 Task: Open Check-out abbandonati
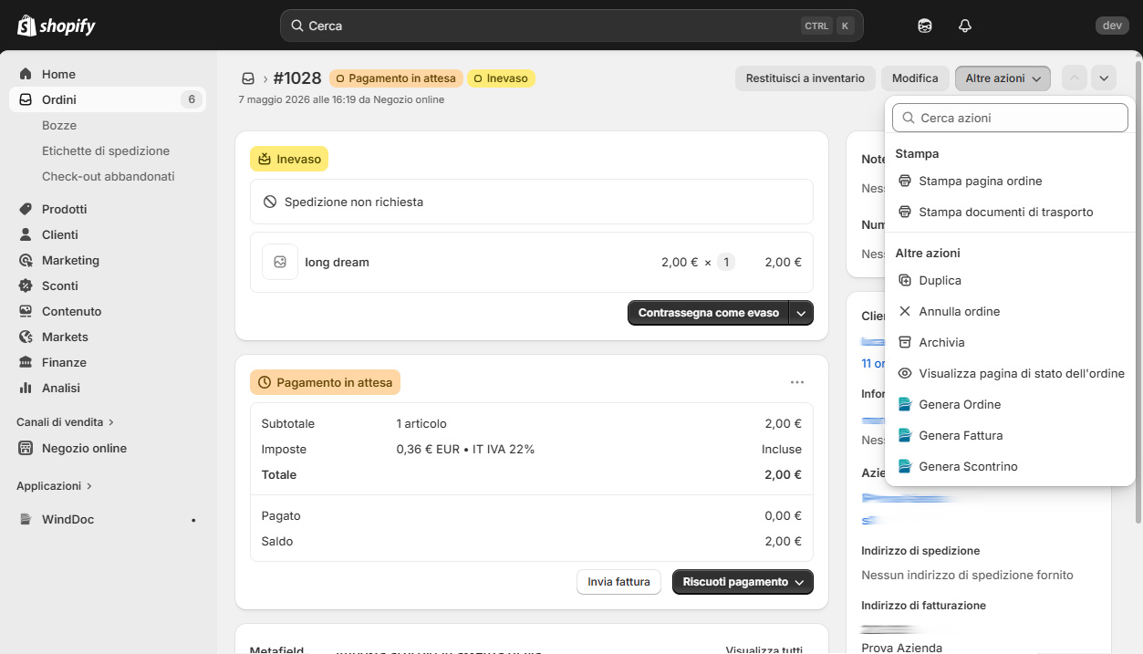coord(109,176)
